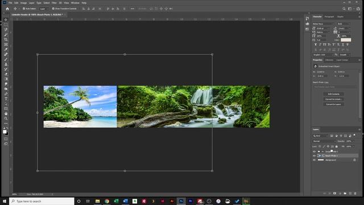Select the Crop tool
364x205 pixels.
tap(6, 39)
